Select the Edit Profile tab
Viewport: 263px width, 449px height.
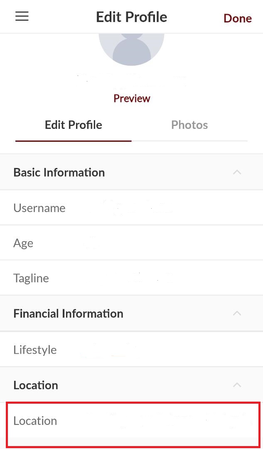click(74, 125)
